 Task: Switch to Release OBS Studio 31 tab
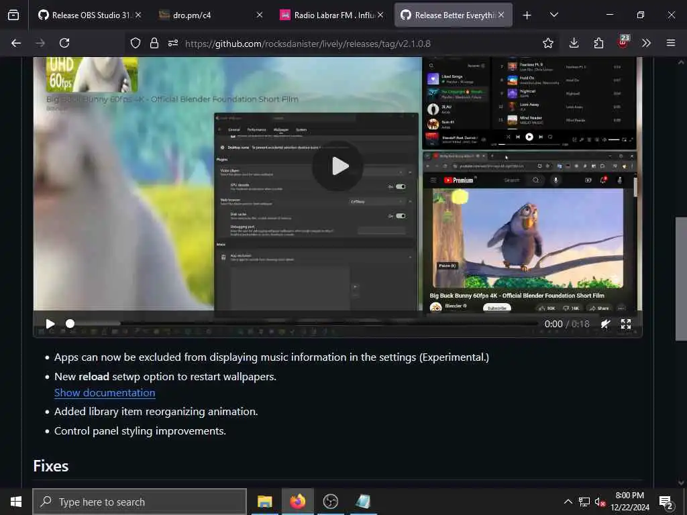point(90,15)
